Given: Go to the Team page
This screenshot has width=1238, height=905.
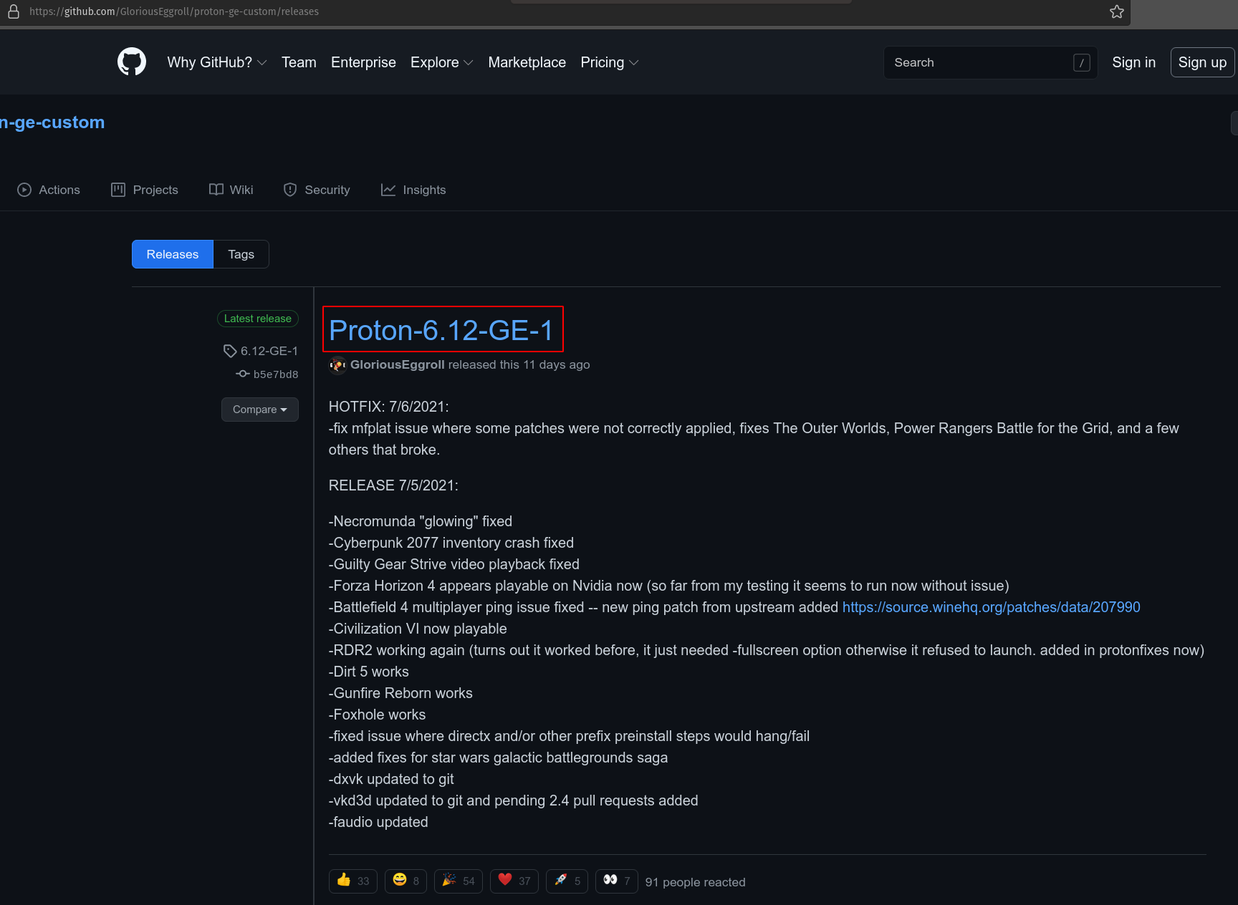Looking at the screenshot, I should pos(299,62).
